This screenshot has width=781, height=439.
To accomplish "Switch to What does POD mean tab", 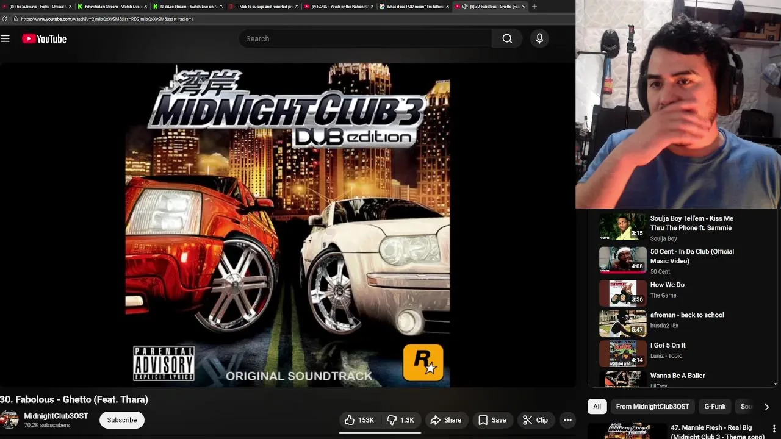I will click(x=414, y=6).
